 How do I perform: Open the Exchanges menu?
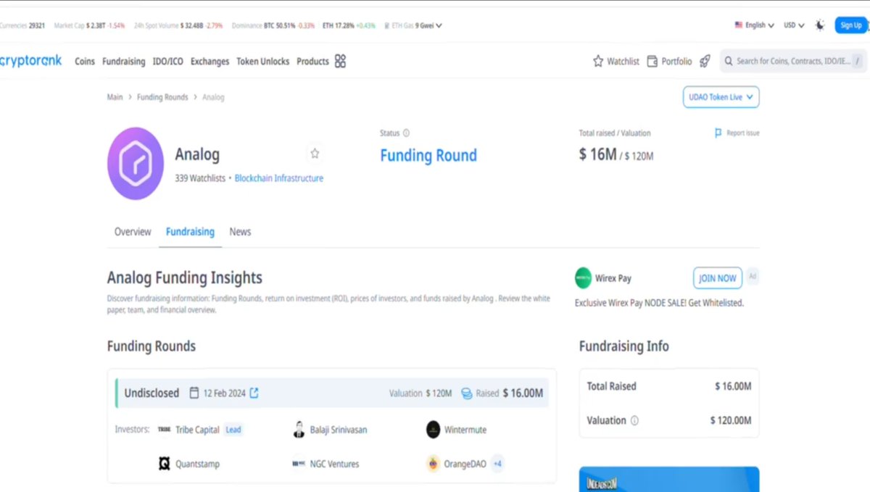coord(210,62)
